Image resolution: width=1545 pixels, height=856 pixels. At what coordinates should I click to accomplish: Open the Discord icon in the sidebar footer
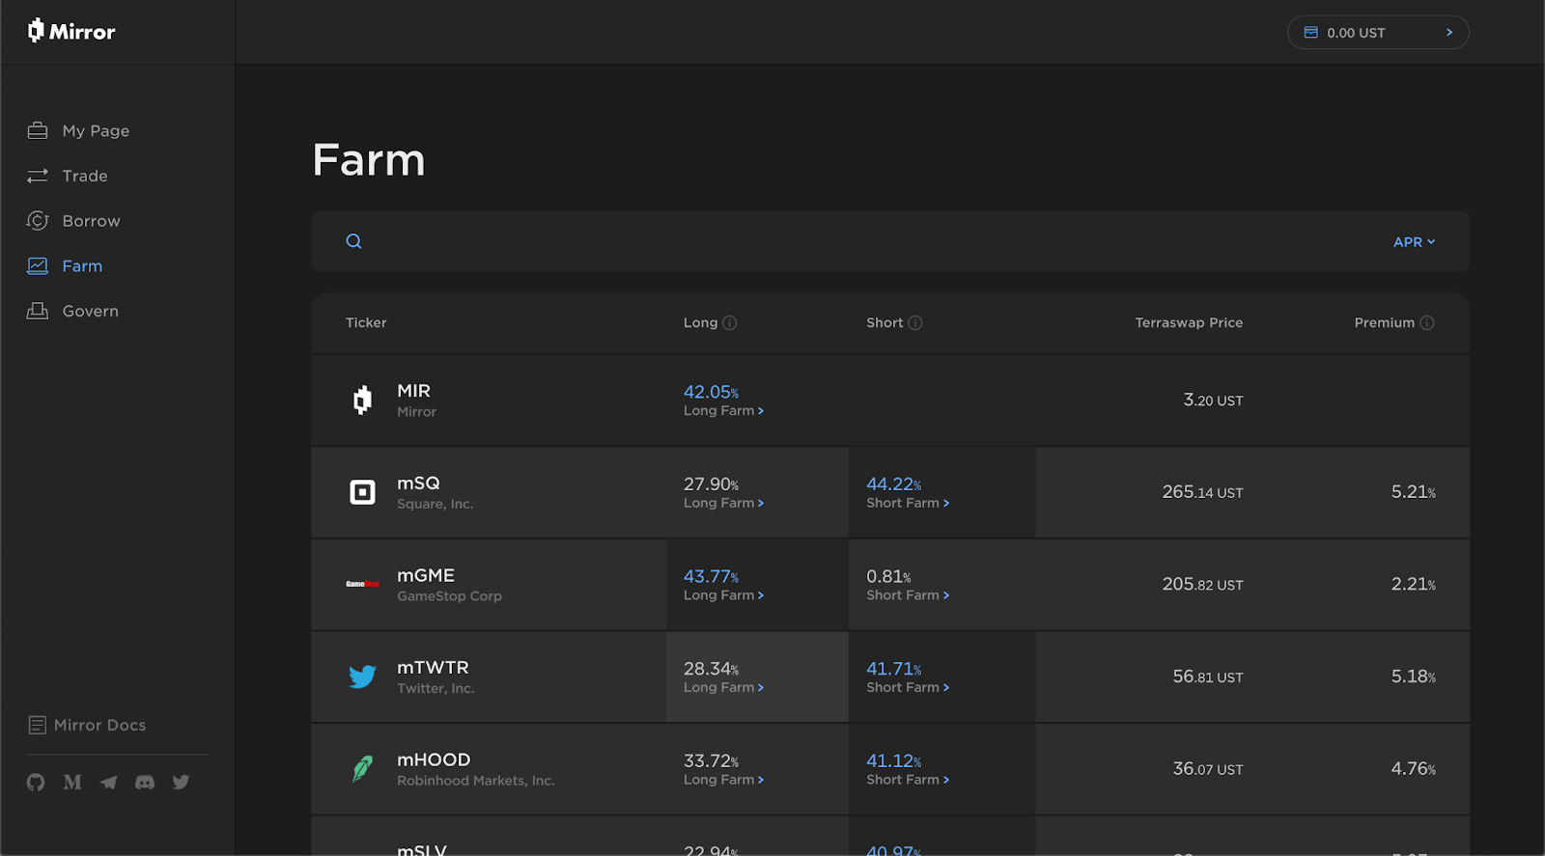point(145,782)
